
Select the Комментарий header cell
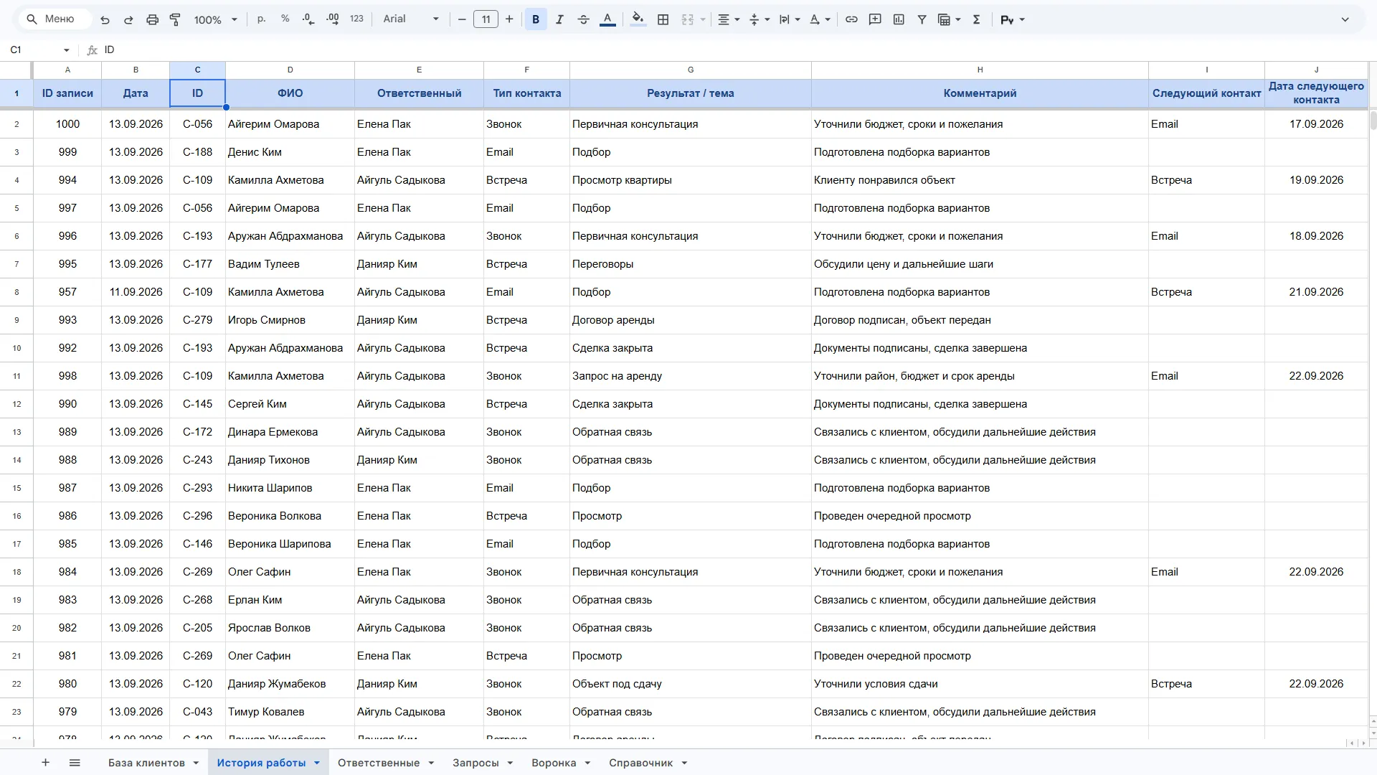tap(980, 93)
